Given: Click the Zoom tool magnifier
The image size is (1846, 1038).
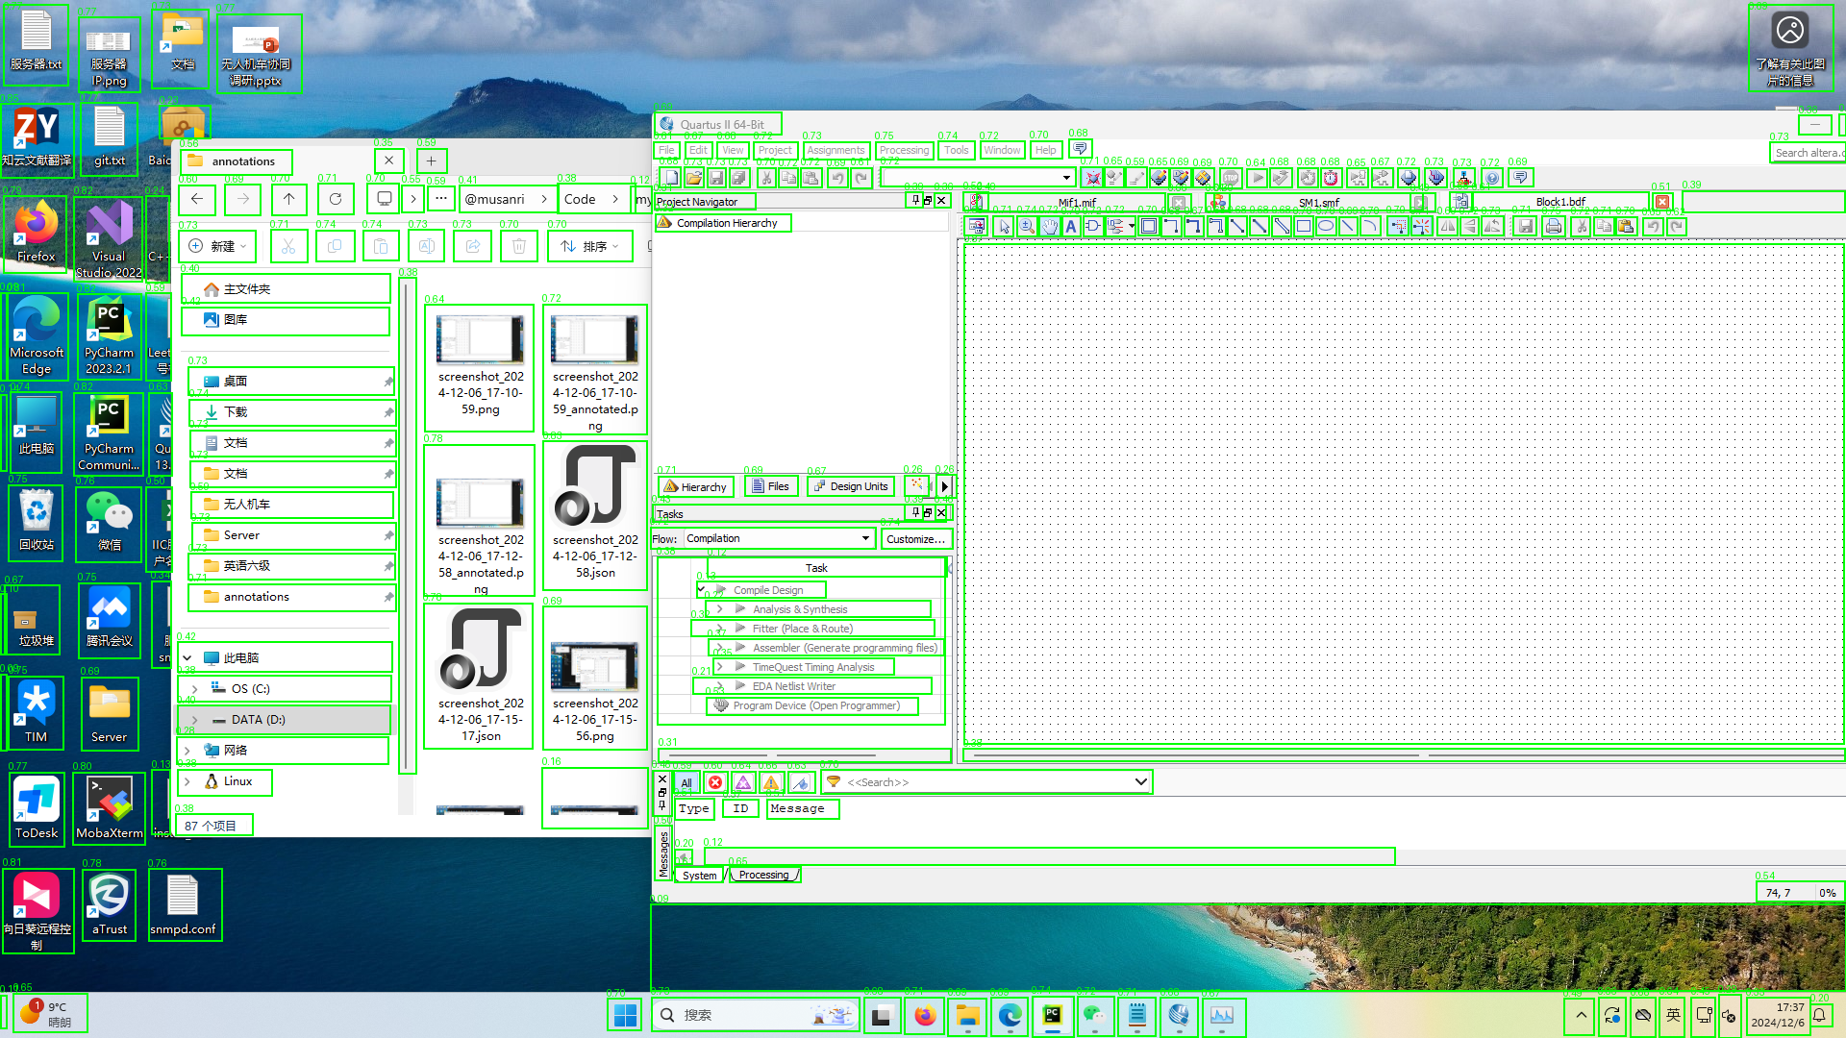Looking at the screenshot, I should 1027,227.
